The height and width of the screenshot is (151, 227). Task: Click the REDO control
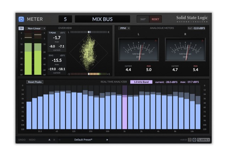coord(32,140)
